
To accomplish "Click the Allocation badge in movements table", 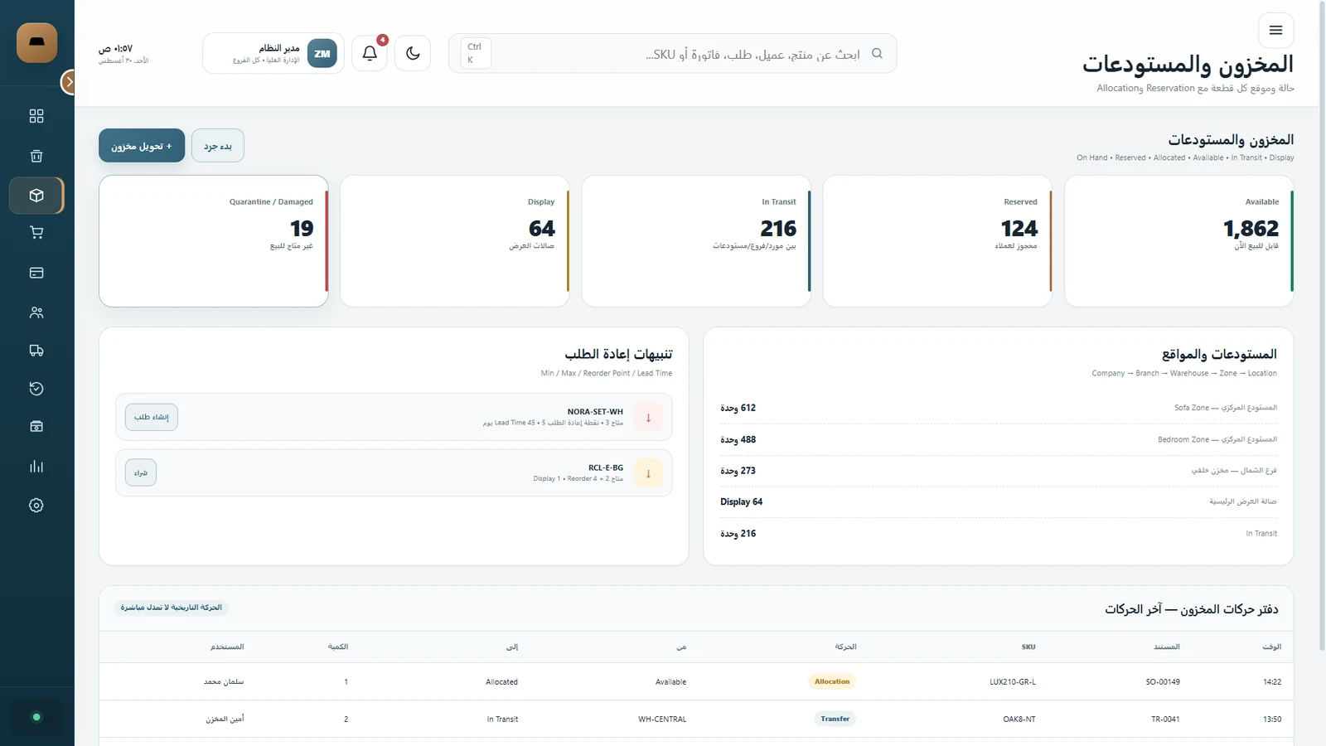I will tap(832, 681).
